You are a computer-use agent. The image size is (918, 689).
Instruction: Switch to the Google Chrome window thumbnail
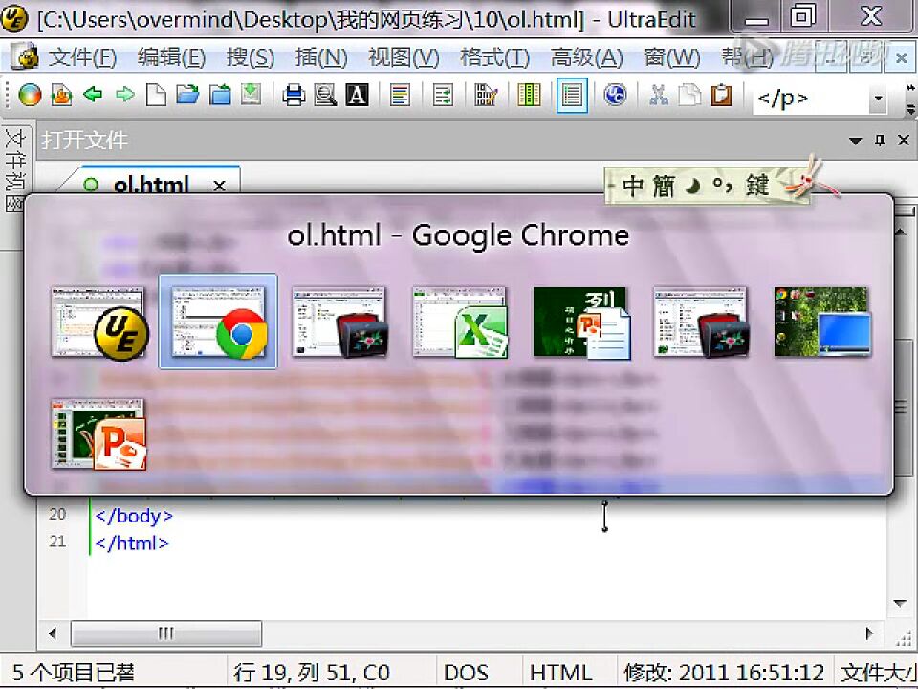pyautogui.click(x=218, y=322)
